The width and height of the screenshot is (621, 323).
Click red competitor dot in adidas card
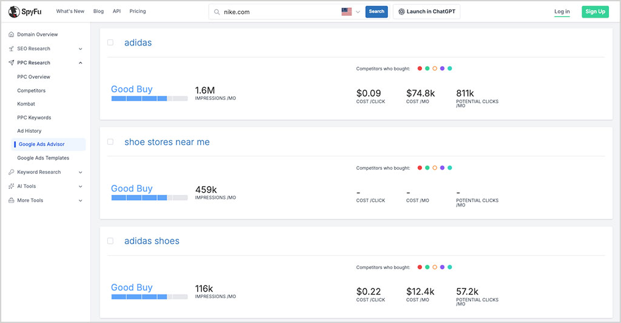click(x=420, y=68)
